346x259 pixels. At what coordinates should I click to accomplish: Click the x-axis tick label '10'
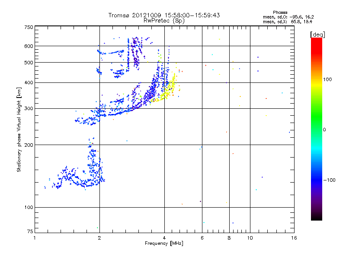[250, 238]
